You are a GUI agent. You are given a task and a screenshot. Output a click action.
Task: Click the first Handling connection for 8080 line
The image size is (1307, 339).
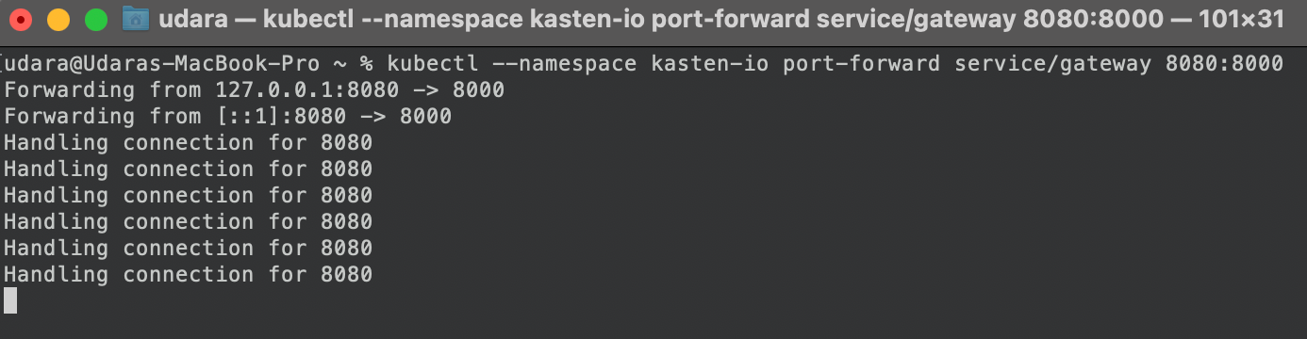(189, 143)
